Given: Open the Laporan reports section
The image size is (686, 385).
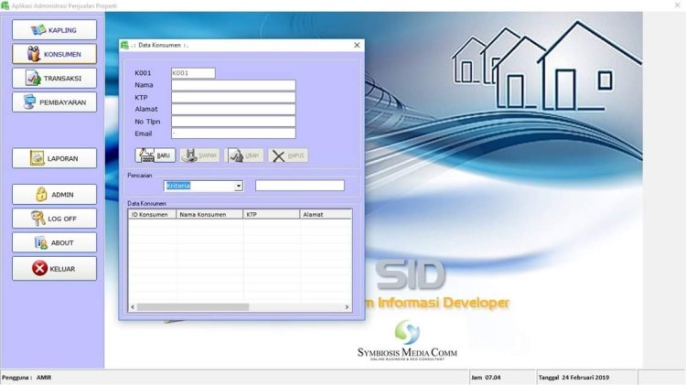Looking at the screenshot, I should click(x=54, y=158).
